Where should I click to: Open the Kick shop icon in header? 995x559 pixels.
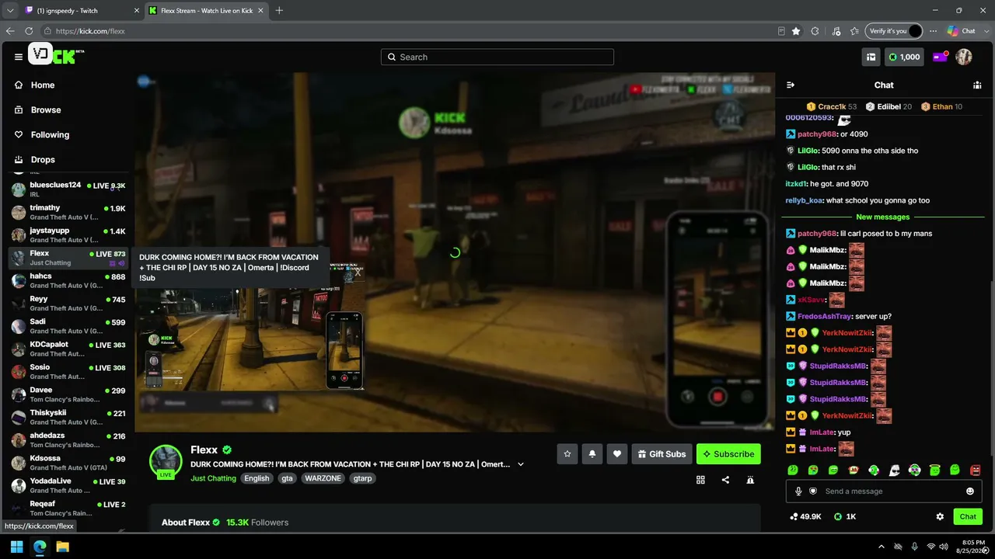click(x=871, y=57)
